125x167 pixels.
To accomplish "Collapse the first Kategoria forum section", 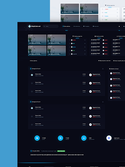I will [x=103, y=69].
